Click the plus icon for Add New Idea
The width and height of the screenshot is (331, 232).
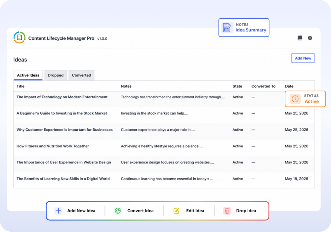[58, 211]
